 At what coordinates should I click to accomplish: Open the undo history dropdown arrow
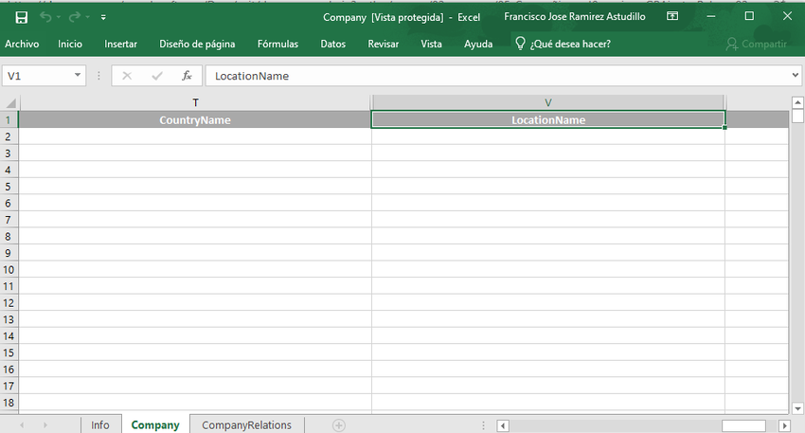[59, 17]
